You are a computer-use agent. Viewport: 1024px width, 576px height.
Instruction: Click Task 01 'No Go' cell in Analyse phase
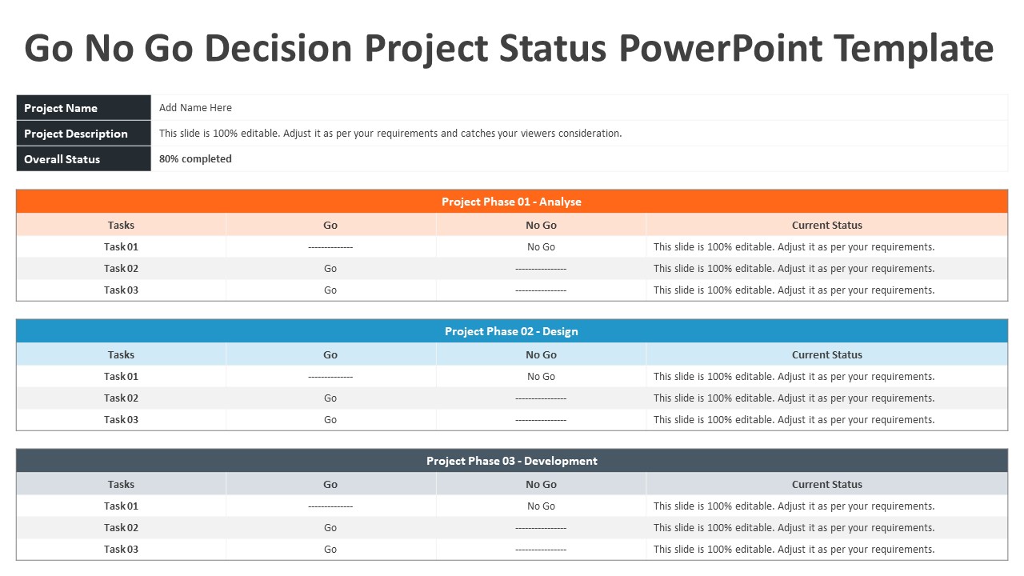(541, 247)
